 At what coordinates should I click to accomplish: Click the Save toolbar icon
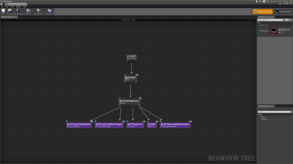pyautogui.click(x=3, y=11)
